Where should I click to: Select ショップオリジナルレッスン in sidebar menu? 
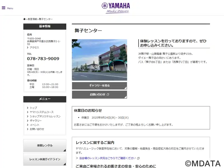point(45,116)
